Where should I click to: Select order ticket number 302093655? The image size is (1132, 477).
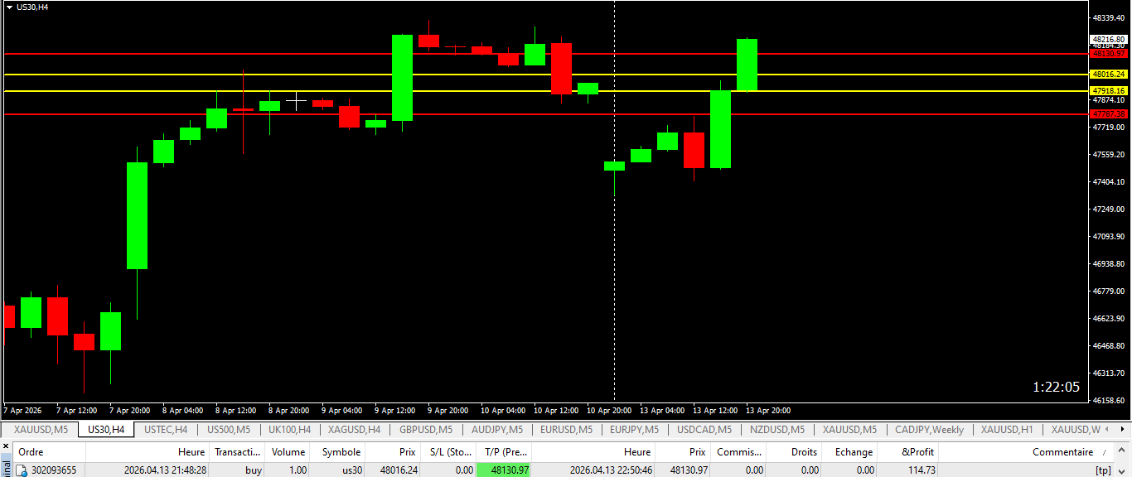(x=54, y=470)
